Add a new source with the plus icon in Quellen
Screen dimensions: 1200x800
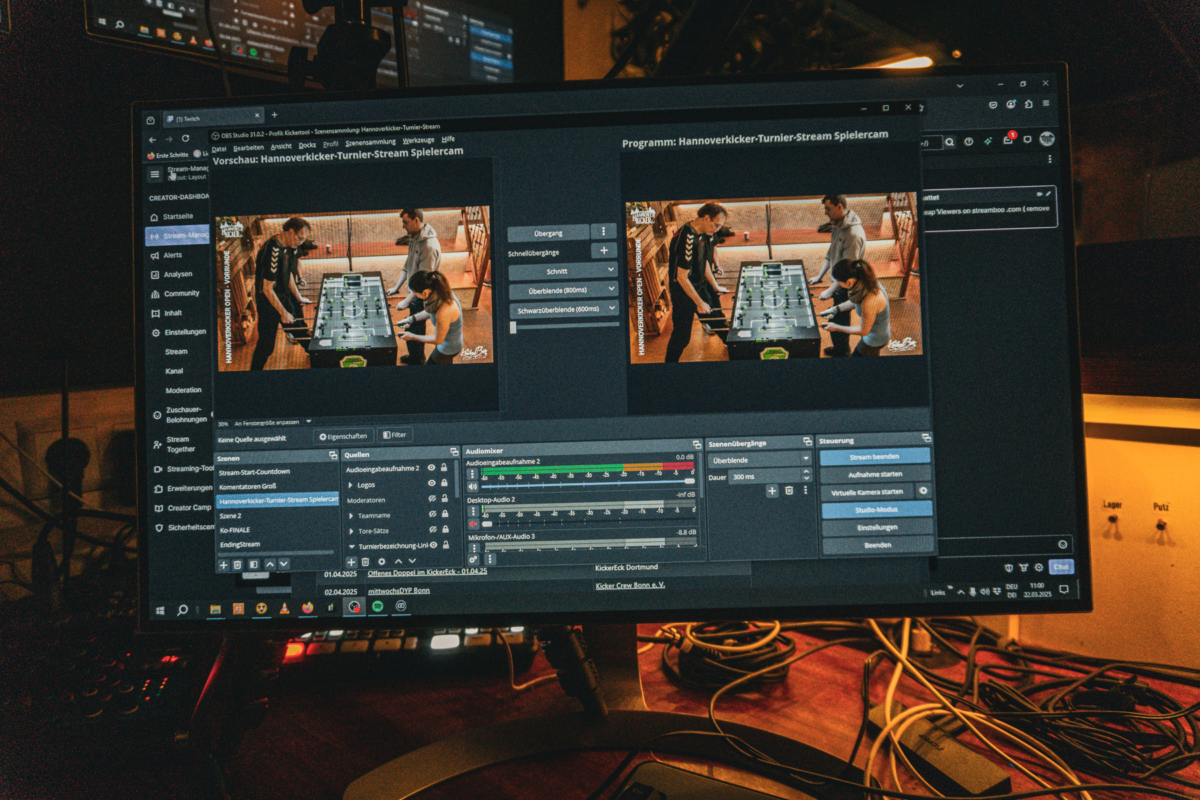[x=351, y=563]
